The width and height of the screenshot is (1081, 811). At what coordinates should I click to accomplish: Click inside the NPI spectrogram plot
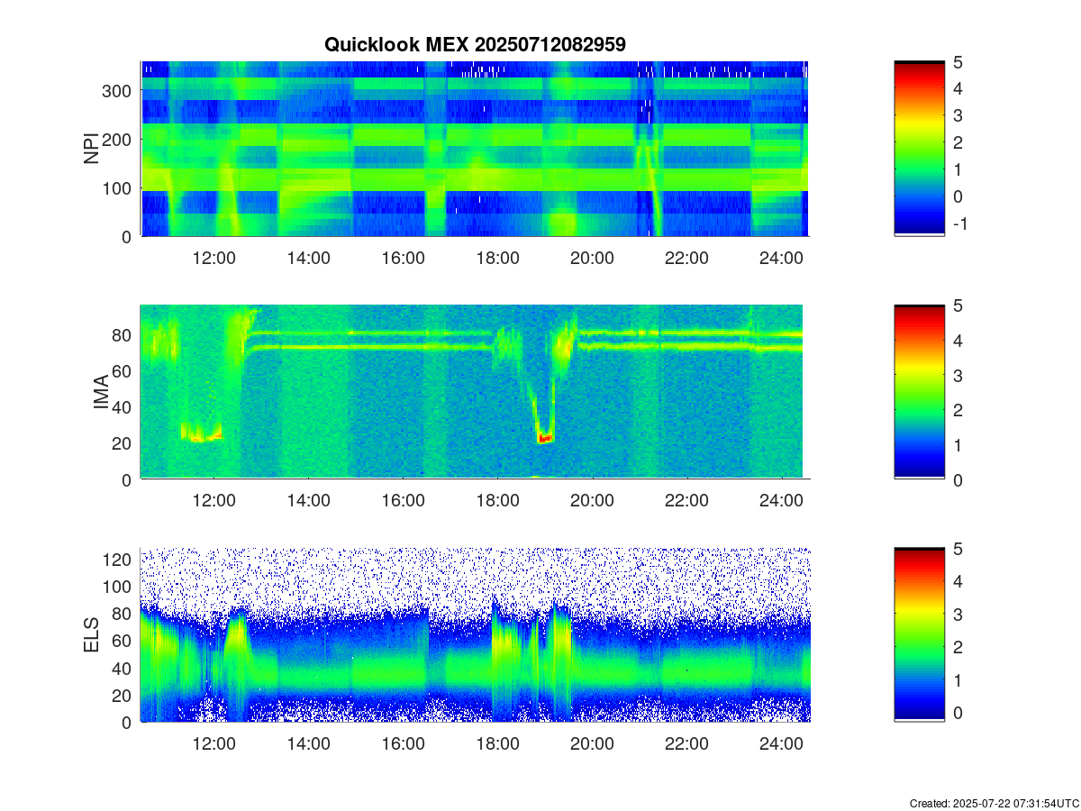475,149
